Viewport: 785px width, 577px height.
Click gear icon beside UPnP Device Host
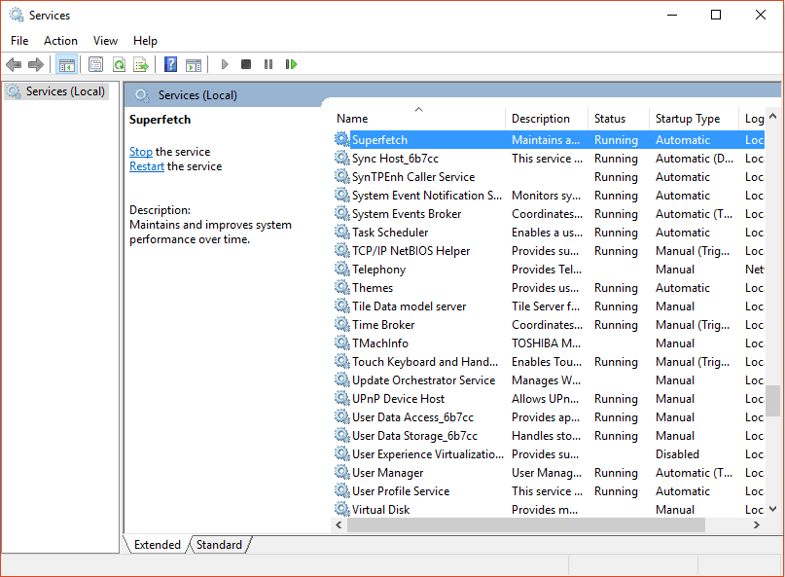342,399
